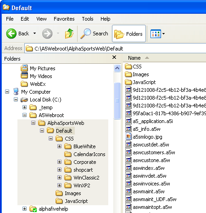Click the Address bar path field
This screenshot has width=206, height=213.
(x=115, y=49)
